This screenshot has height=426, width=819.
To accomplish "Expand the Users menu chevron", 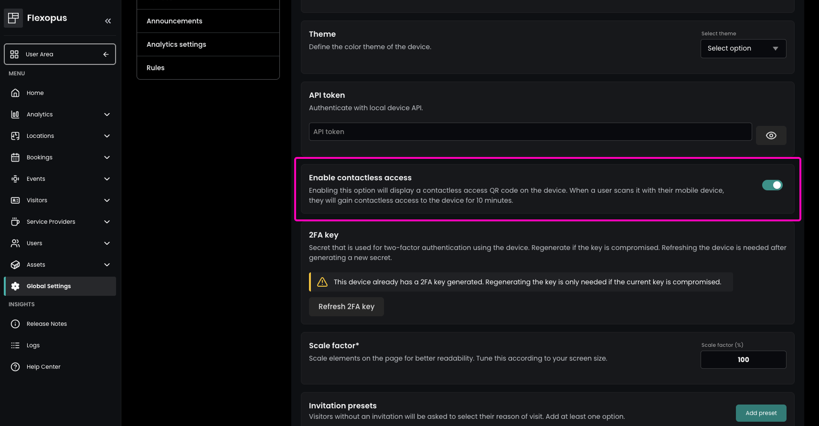I will (107, 243).
